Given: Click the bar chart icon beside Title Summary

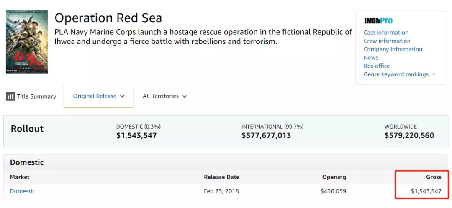Looking at the screenshot, I should pos(10,96).
